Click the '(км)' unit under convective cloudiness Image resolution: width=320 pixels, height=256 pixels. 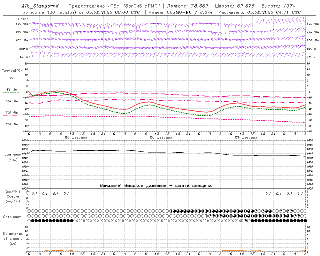pyautogui.click(x=13, y=243)
